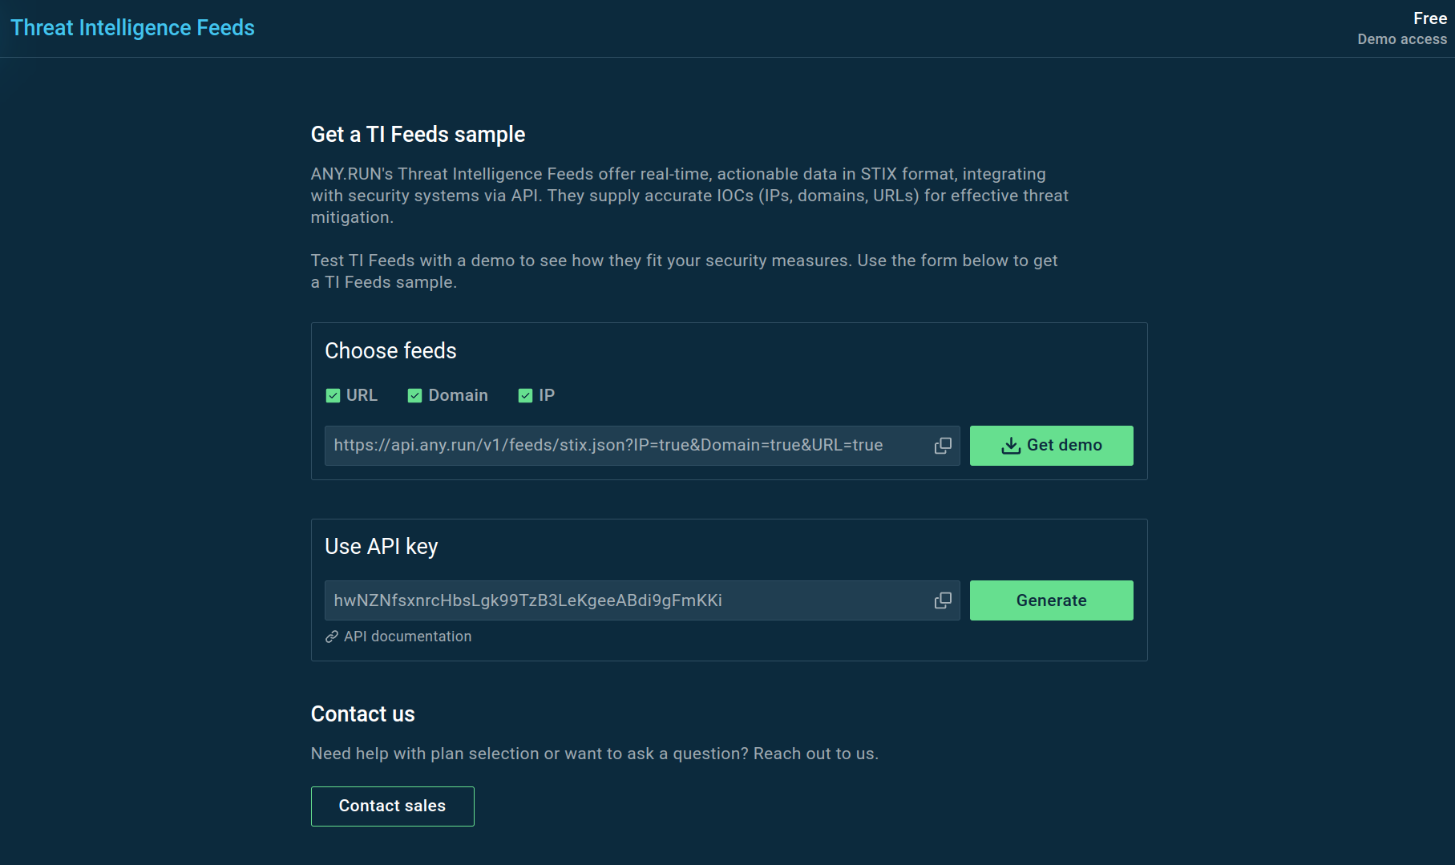This screenshot has height=865, width=1455.
Task: Click the Demo access label
Action: 1402,38
